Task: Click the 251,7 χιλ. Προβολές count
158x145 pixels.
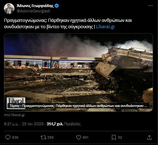Action: 64,124
